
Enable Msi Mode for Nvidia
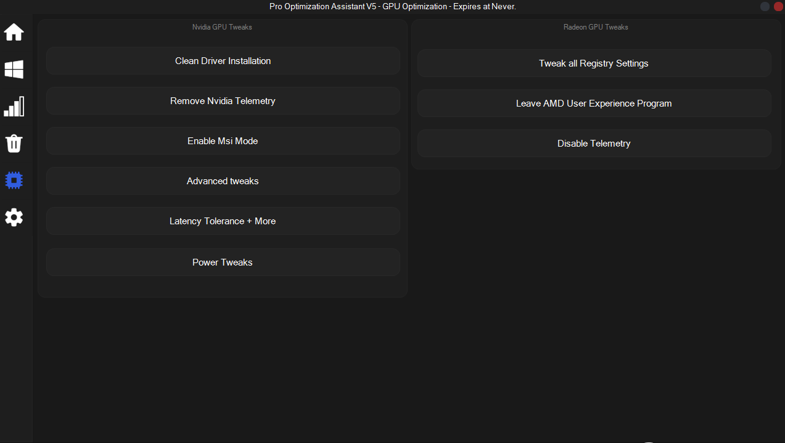[223, 141]
